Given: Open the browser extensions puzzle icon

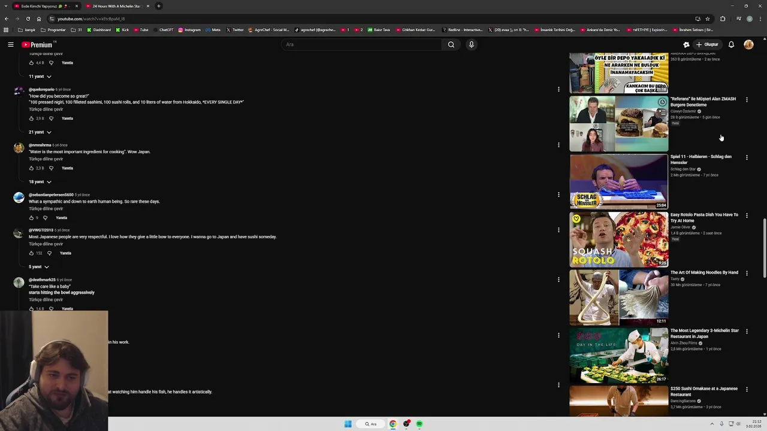Looking at the screenshot, I should 723,19.
